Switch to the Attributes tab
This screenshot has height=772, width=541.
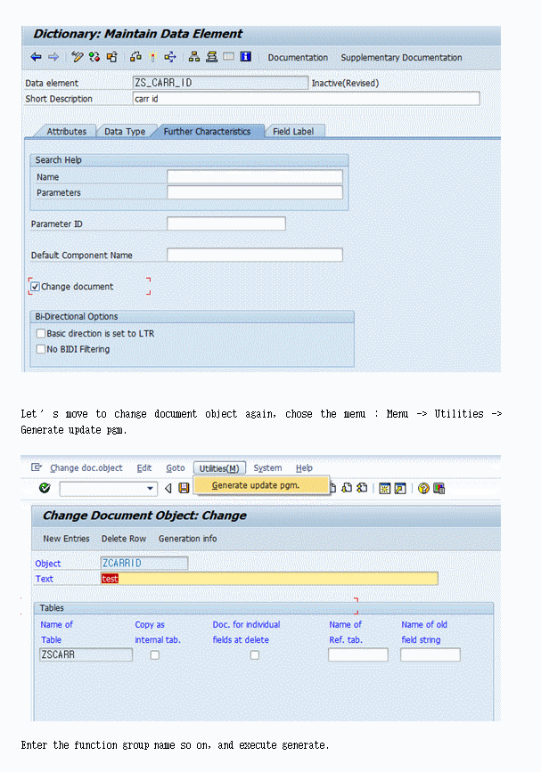click(67, 132)
